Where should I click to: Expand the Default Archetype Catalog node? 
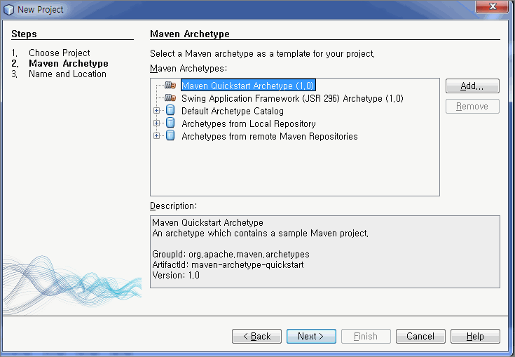pos(157,111)
